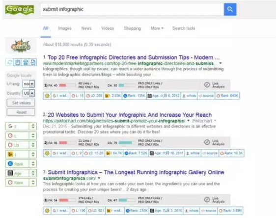Image resolution: width=276 pixels, height=218 pixels.
Task: Switch to the Images tab
Action: [65, 28]
